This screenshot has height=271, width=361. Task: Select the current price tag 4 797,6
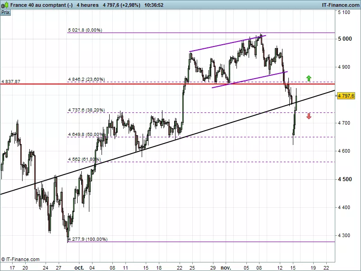pyautogui.click(x=346, y=96)
